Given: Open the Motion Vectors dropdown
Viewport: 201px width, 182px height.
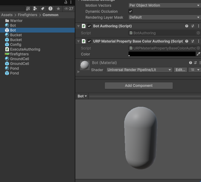Looking at the screenshot, I should 165,5.
